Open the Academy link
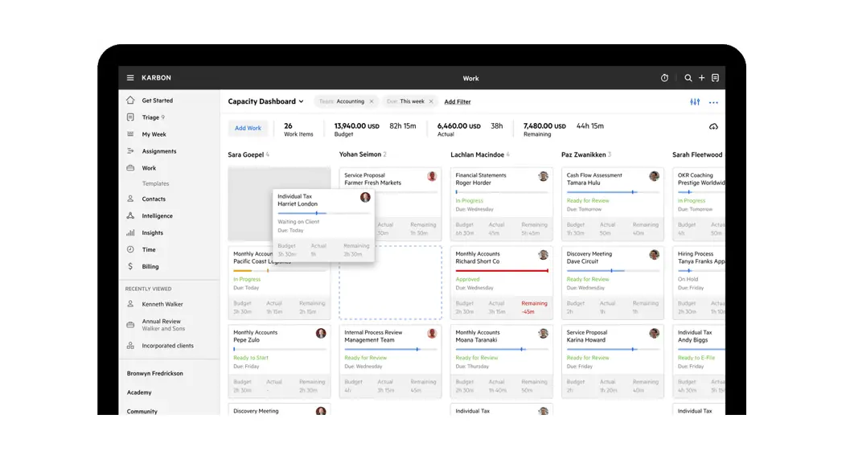 tap(139, 392)
